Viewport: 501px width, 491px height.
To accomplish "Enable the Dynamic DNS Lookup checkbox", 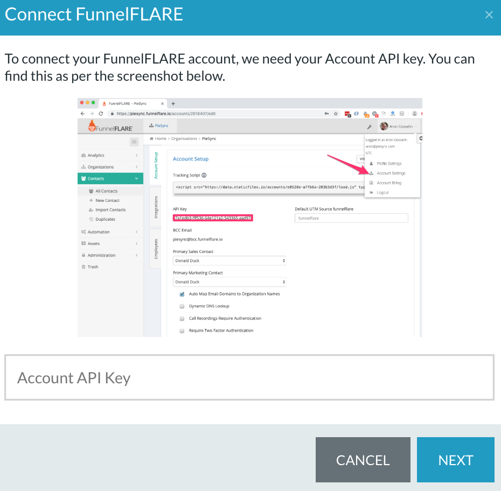I will click(x=182, y=306).
